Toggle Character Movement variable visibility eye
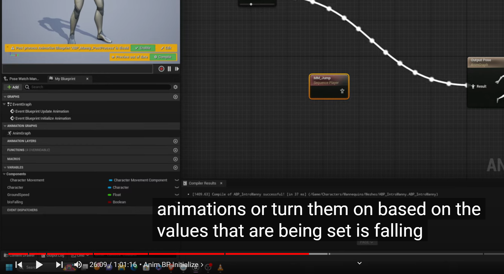504x274 pixels. [177, 180]
